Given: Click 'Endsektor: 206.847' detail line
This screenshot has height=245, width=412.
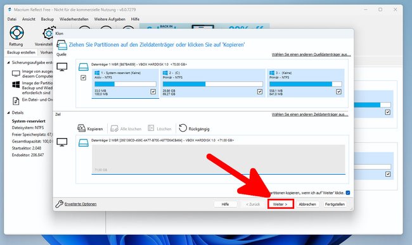Looking at the screenshot, I should tap(28, 155).
